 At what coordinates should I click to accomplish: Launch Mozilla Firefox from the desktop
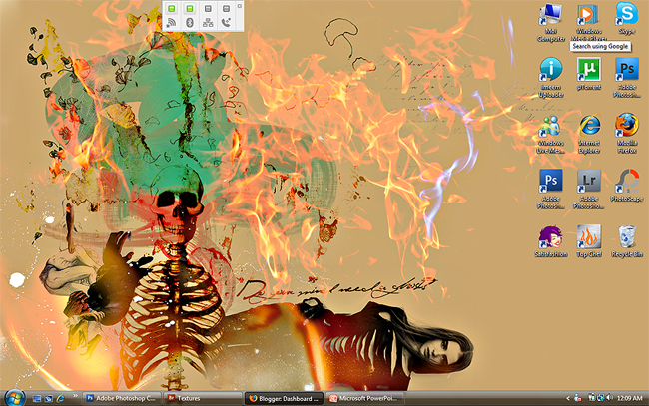pos(627,133)
